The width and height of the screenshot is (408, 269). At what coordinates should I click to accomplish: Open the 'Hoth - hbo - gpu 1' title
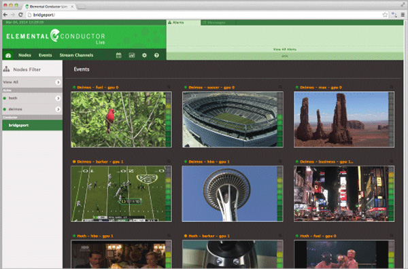tap(95, 236)
